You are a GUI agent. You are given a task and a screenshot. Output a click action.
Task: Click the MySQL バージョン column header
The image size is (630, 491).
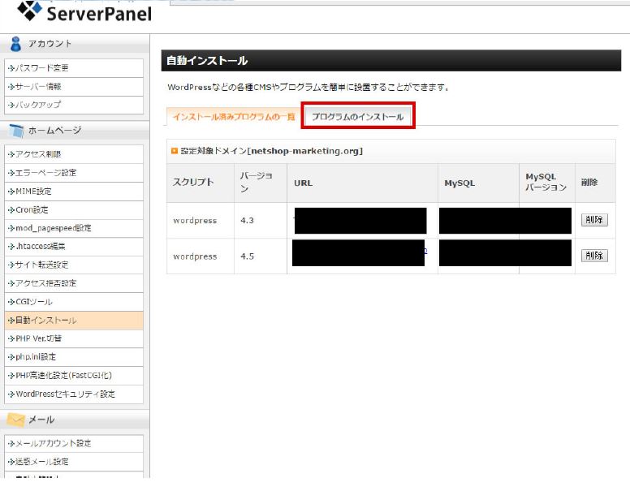point(547,183)
